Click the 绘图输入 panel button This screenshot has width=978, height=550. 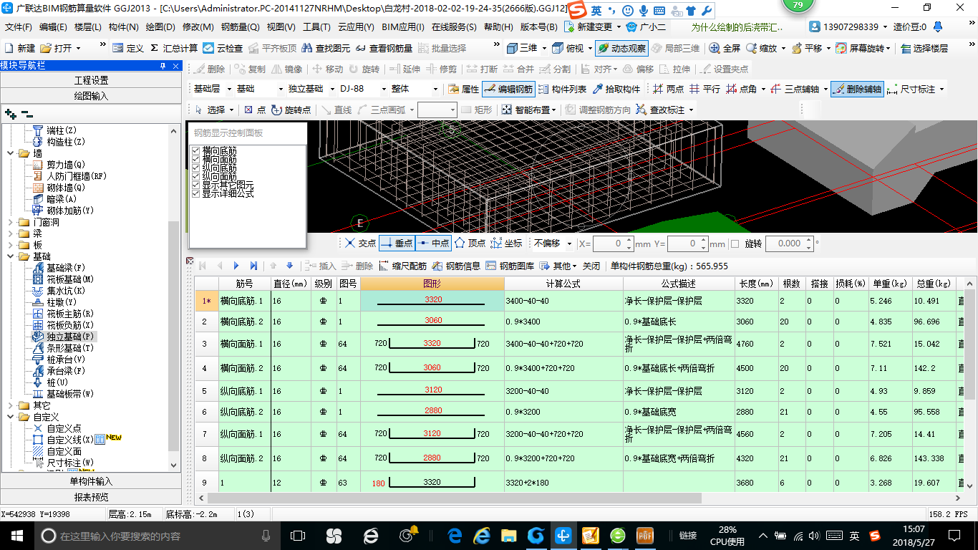pyautogui.click(x=91, y=96)
